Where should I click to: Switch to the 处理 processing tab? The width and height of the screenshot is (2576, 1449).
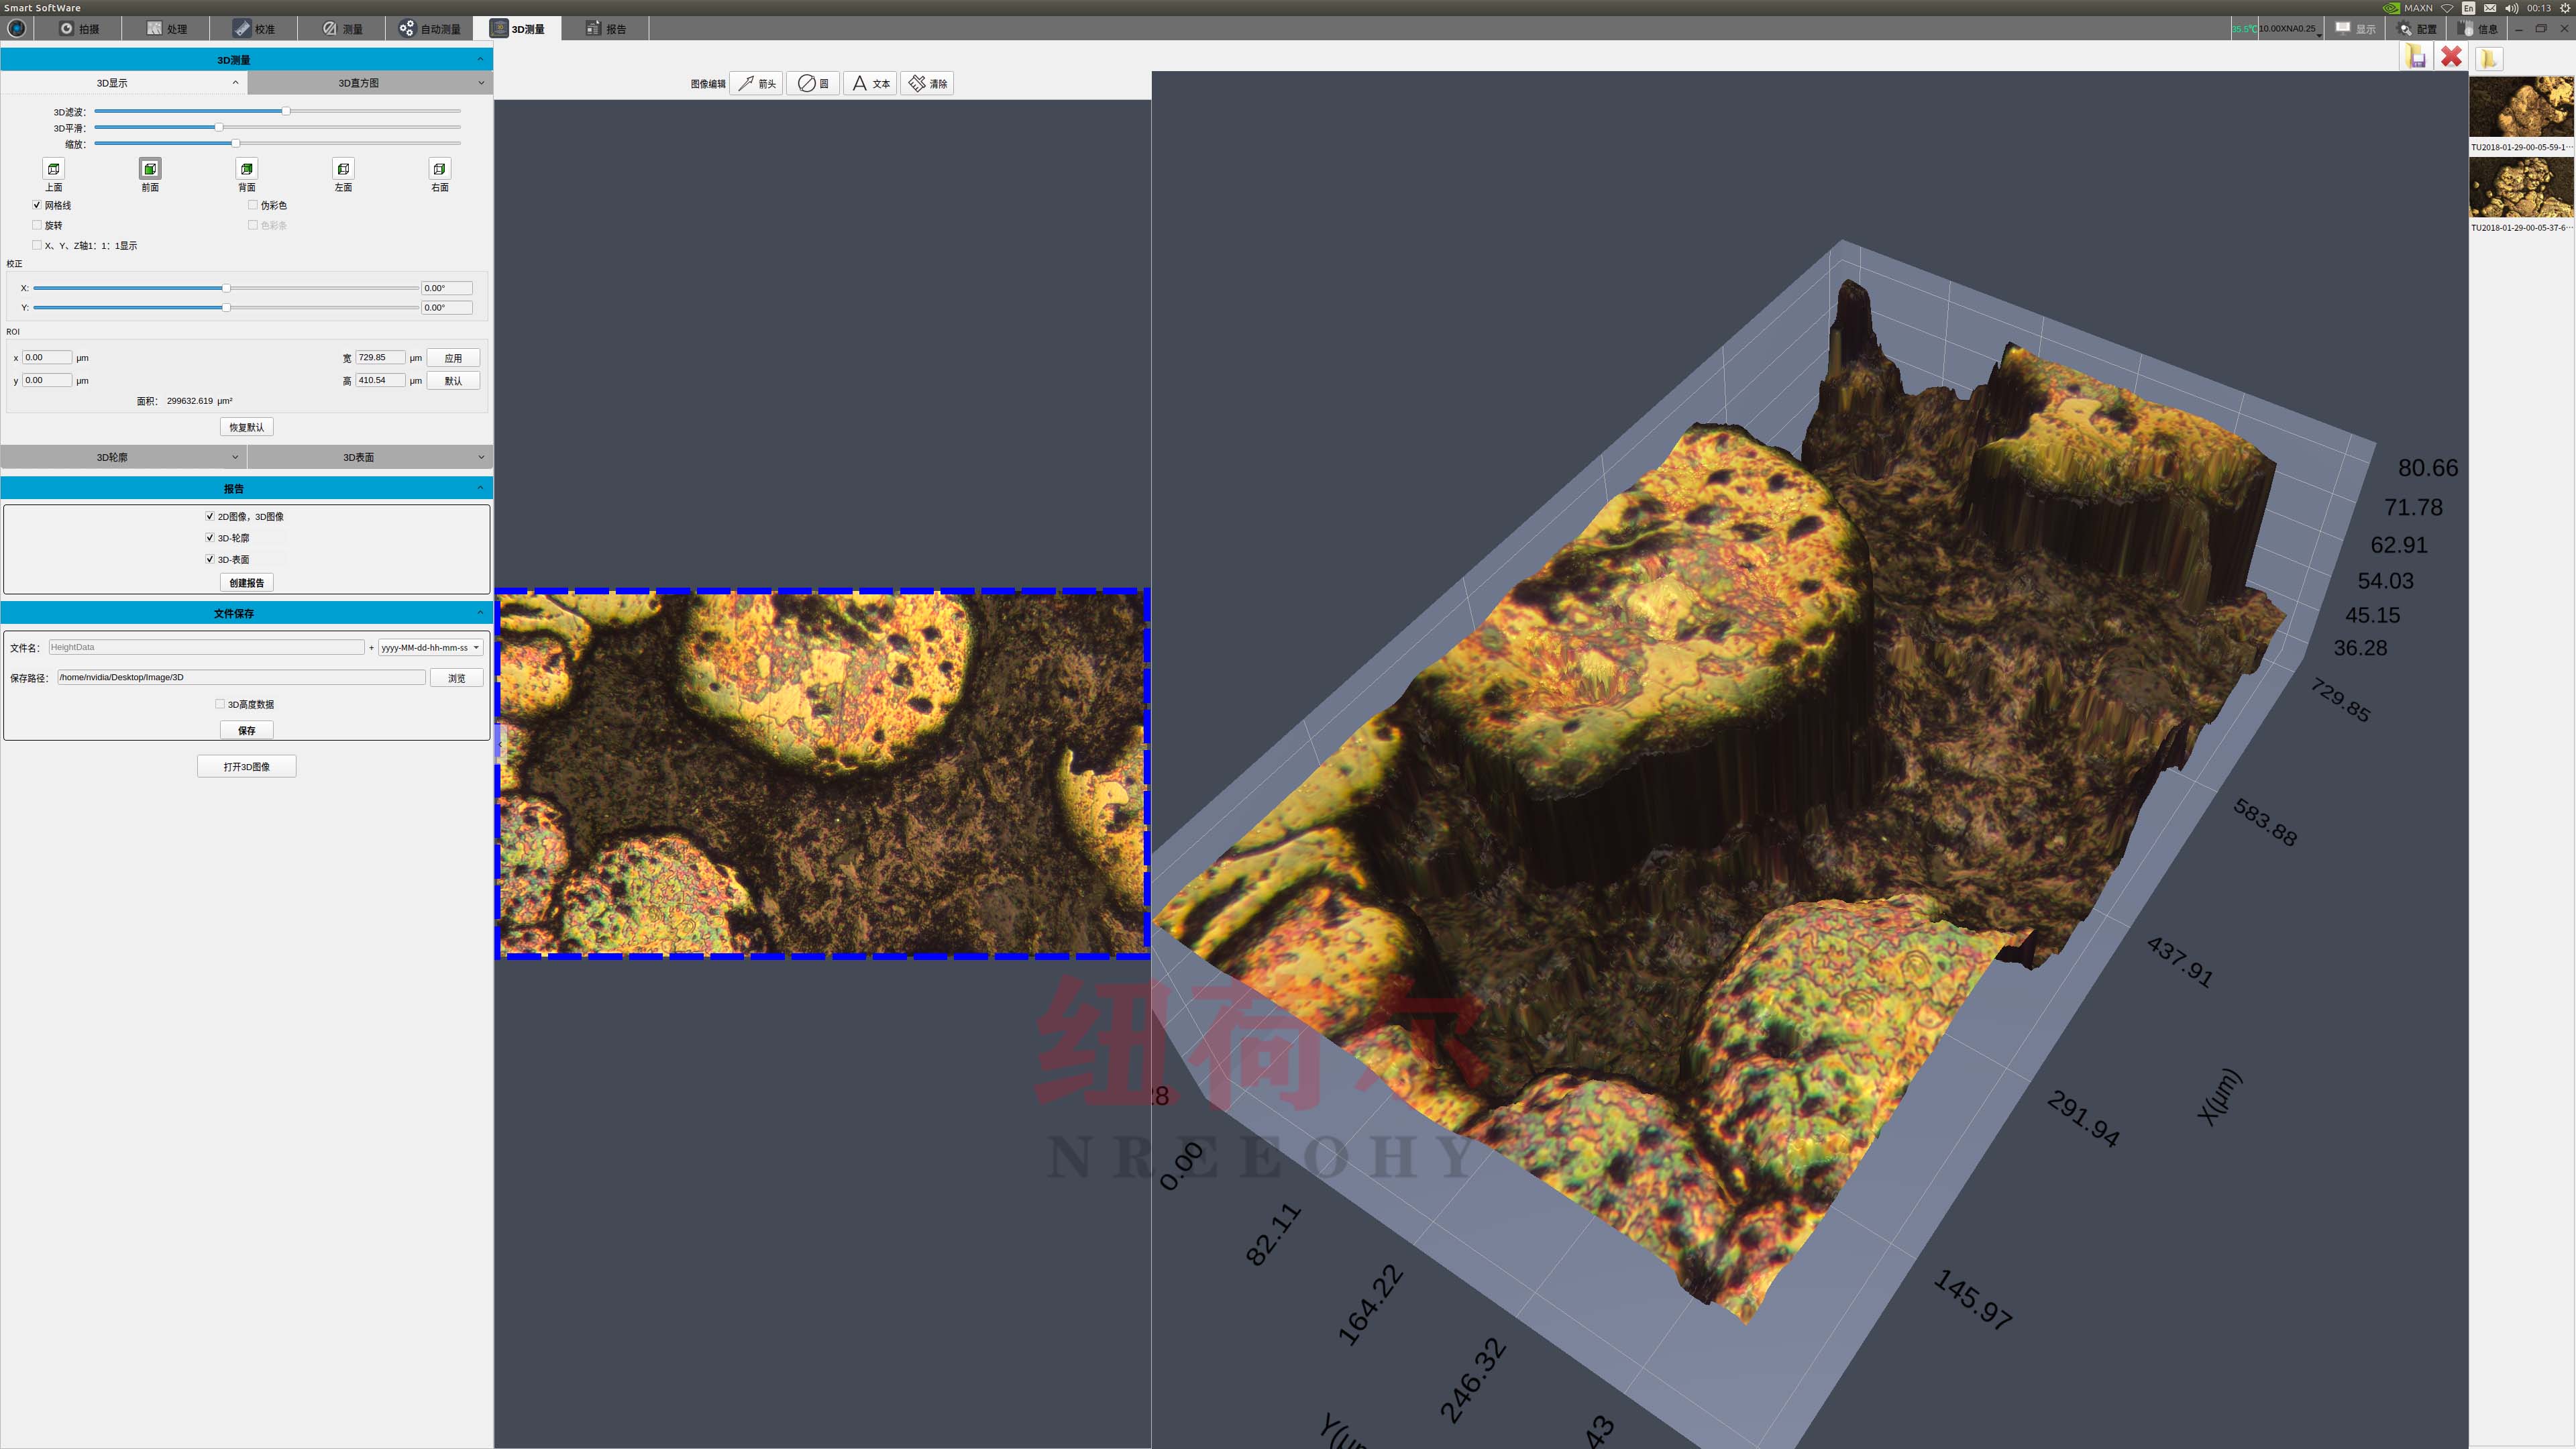point(166,29)
